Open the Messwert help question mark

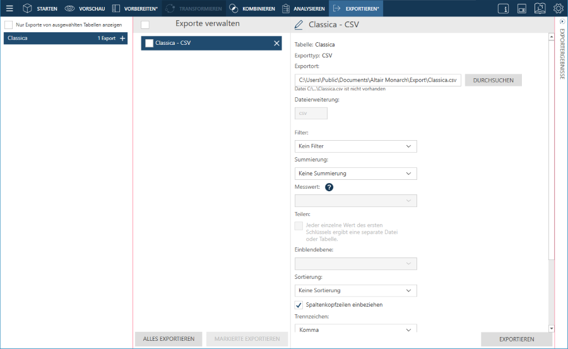click(x=329, y=187)
